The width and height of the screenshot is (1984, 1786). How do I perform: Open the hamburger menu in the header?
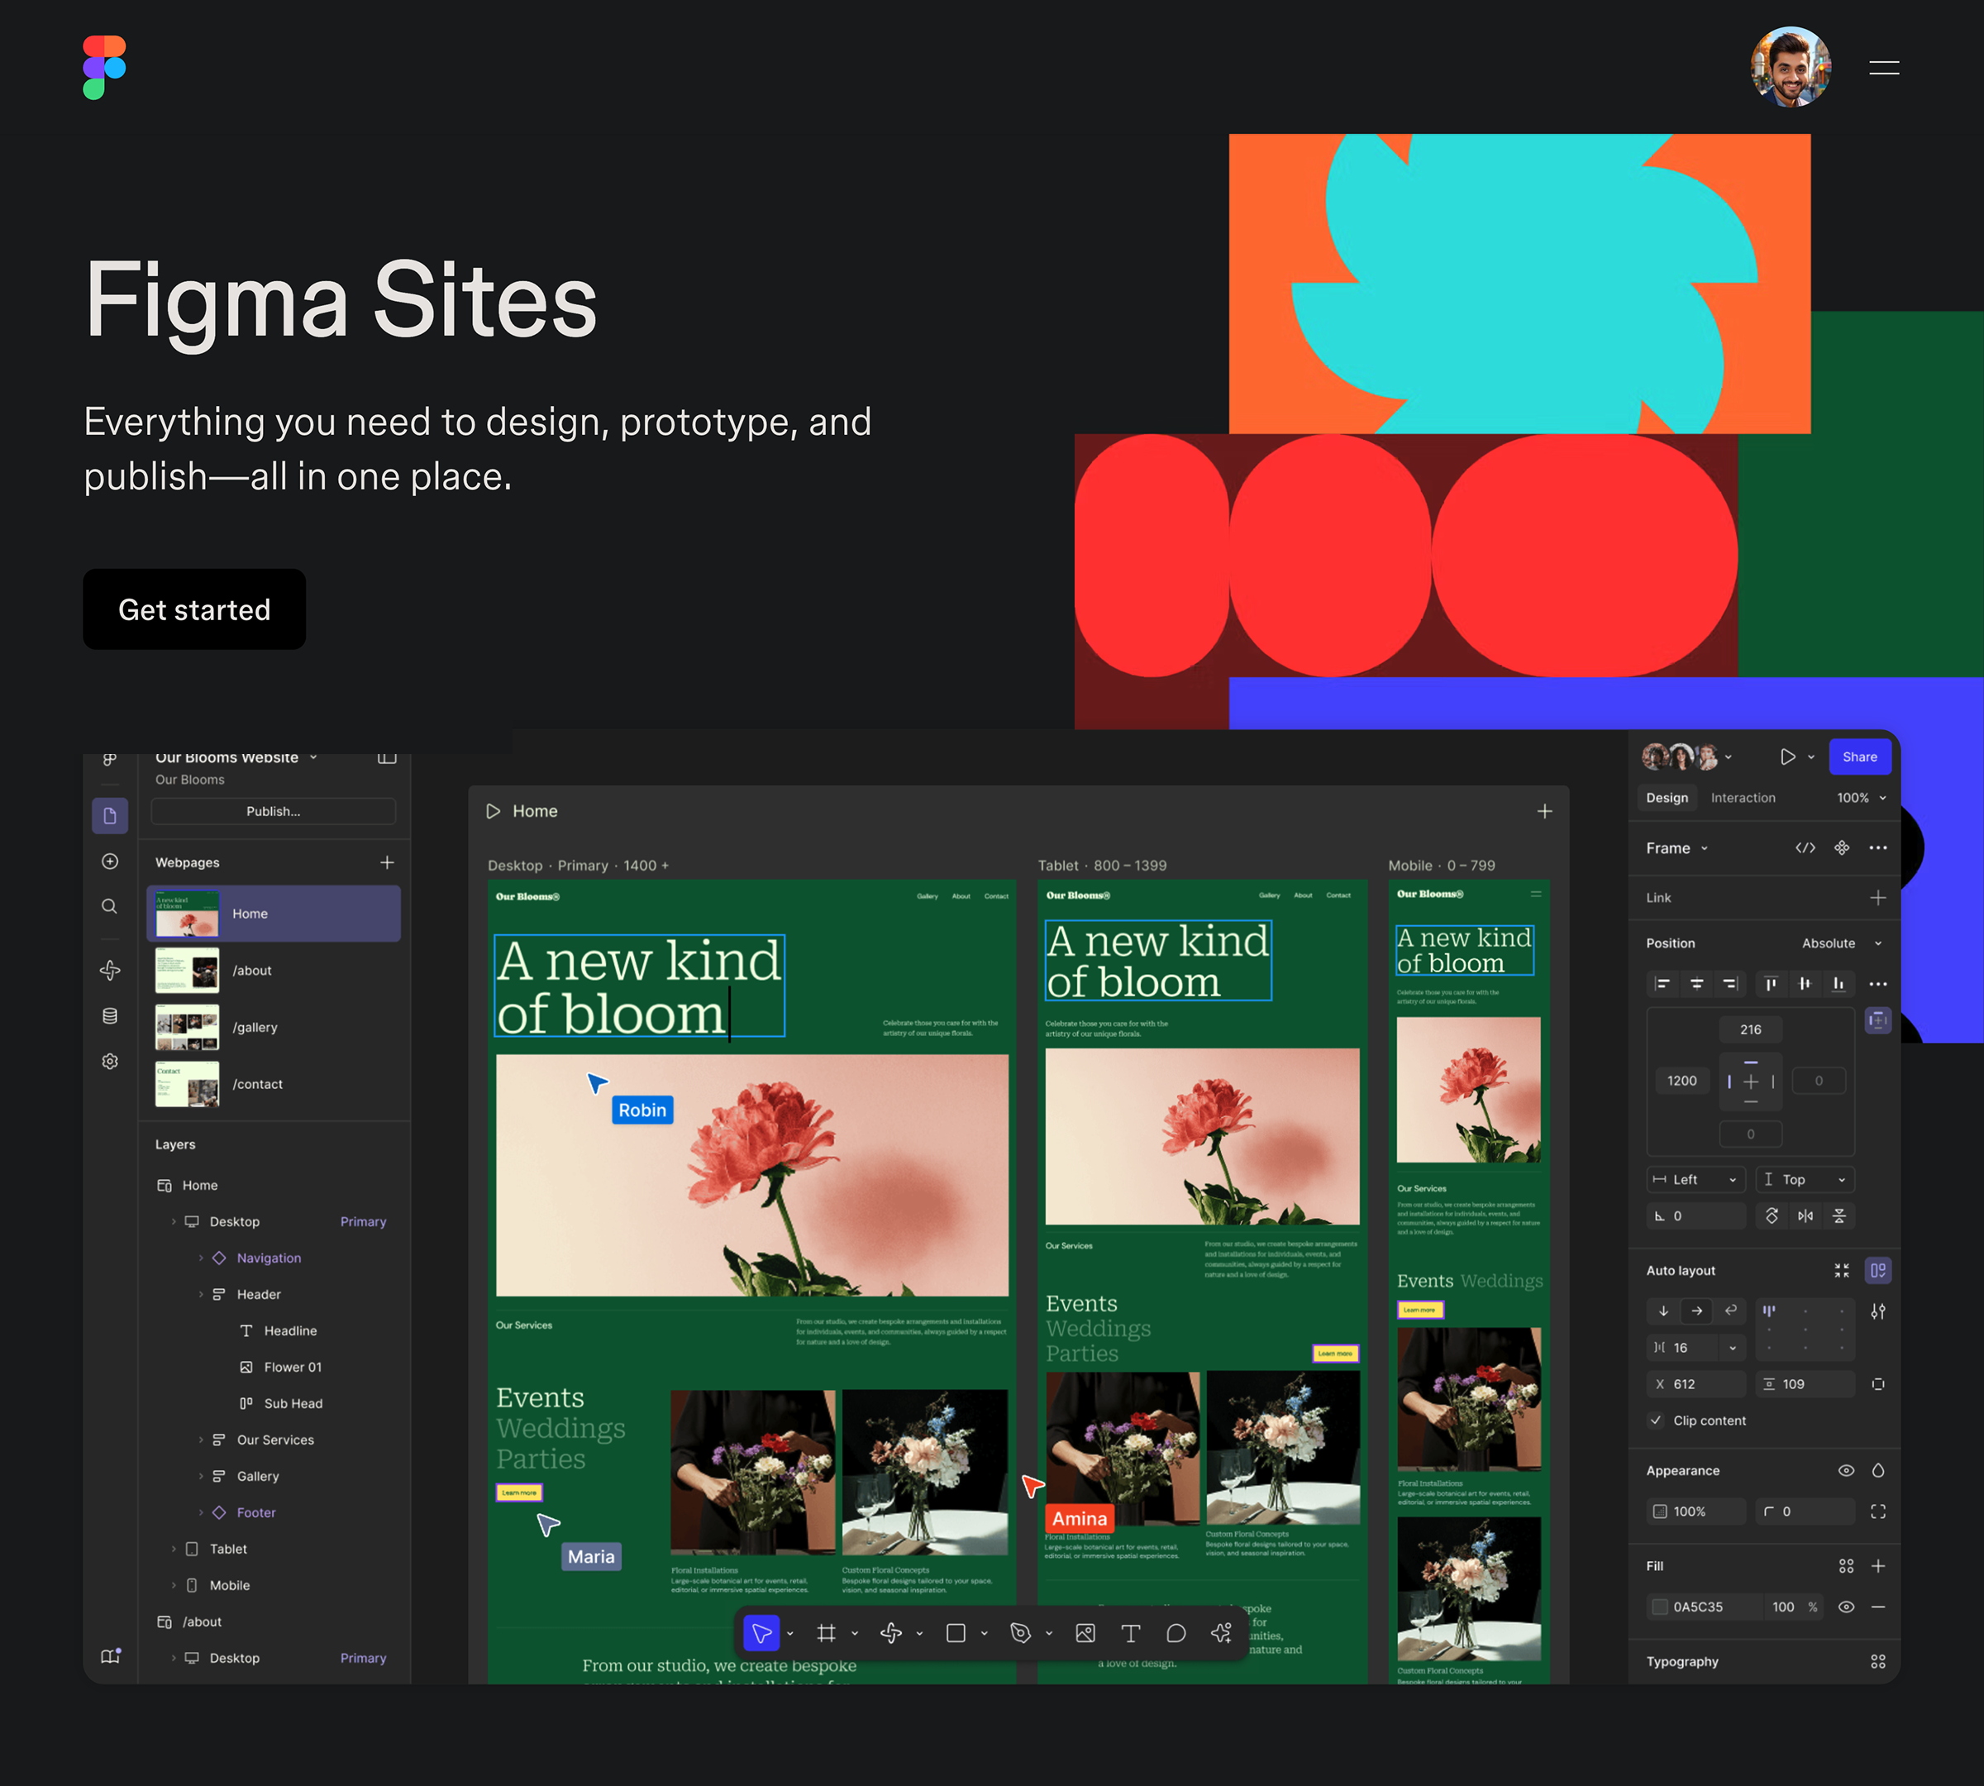(x=1883, y=68)
